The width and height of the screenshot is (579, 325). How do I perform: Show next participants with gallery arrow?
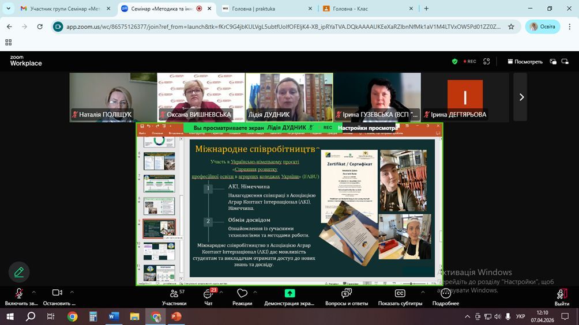[x=521, y=97]
